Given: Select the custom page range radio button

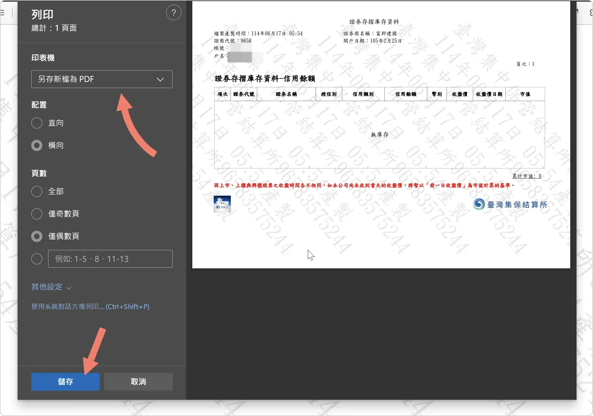Looking at the screenshot, I should pyautogui.click(x=37, y=259).
